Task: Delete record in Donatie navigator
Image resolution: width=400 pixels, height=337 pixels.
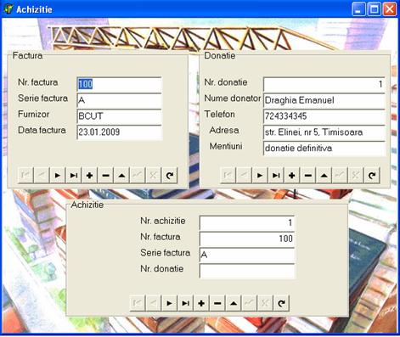Action: pos(308,176)
